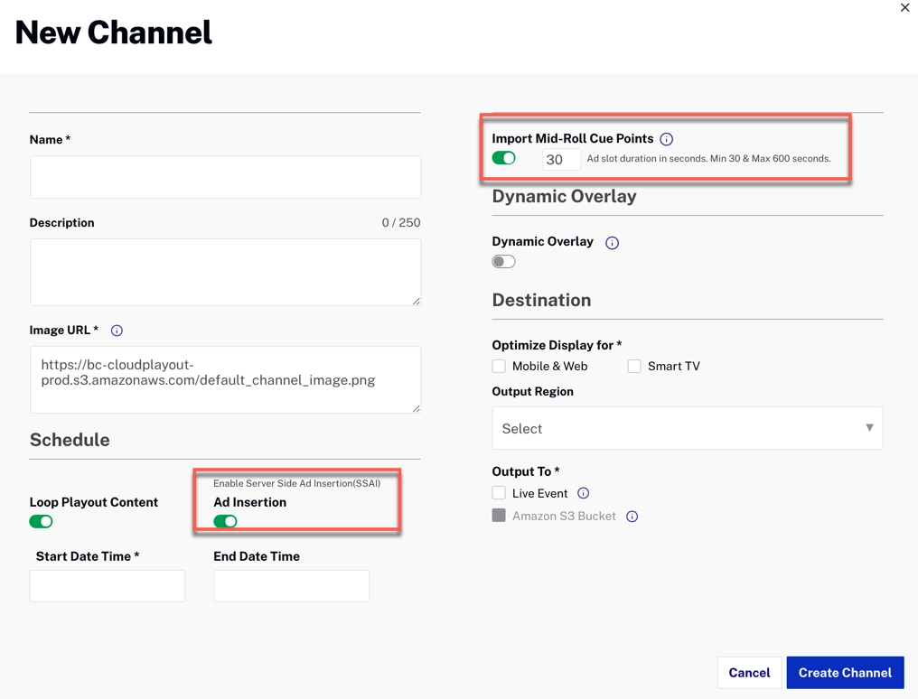This screenshot has height=699, width=918.
Task: Tick the Live Event output checkbox
Action: pos(499,493)
